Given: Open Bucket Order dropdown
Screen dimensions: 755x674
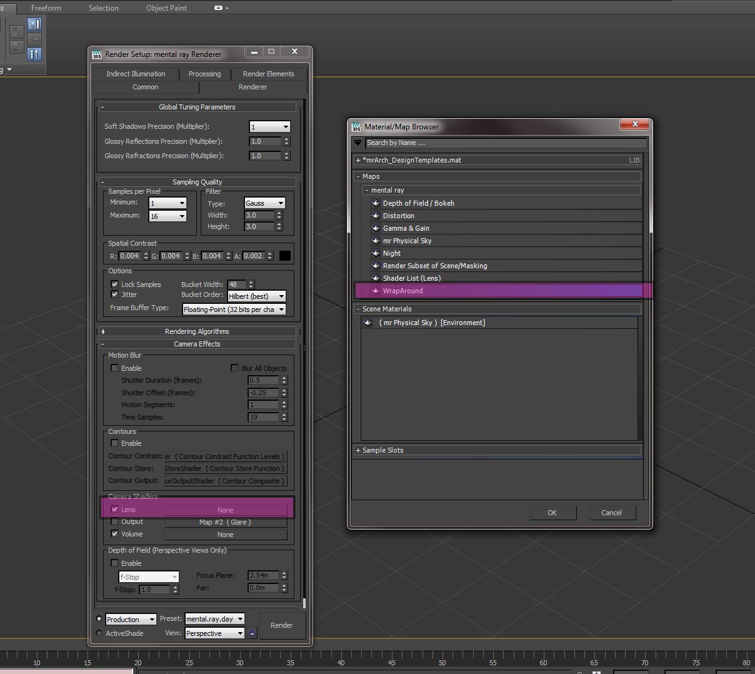Looking at the screenshot, I should [257, 296].
